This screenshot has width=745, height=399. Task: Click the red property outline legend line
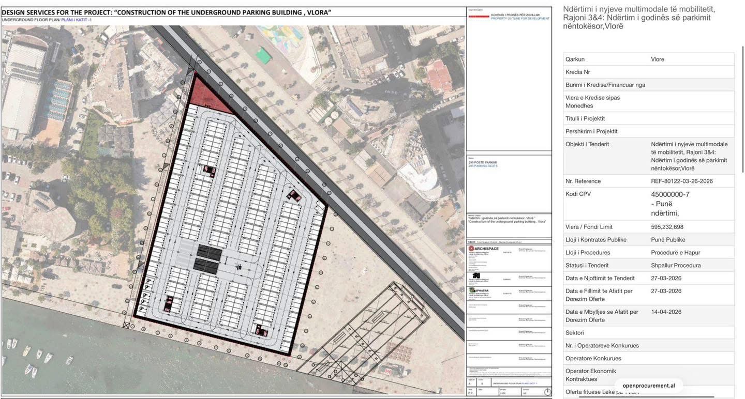(479, 17)
